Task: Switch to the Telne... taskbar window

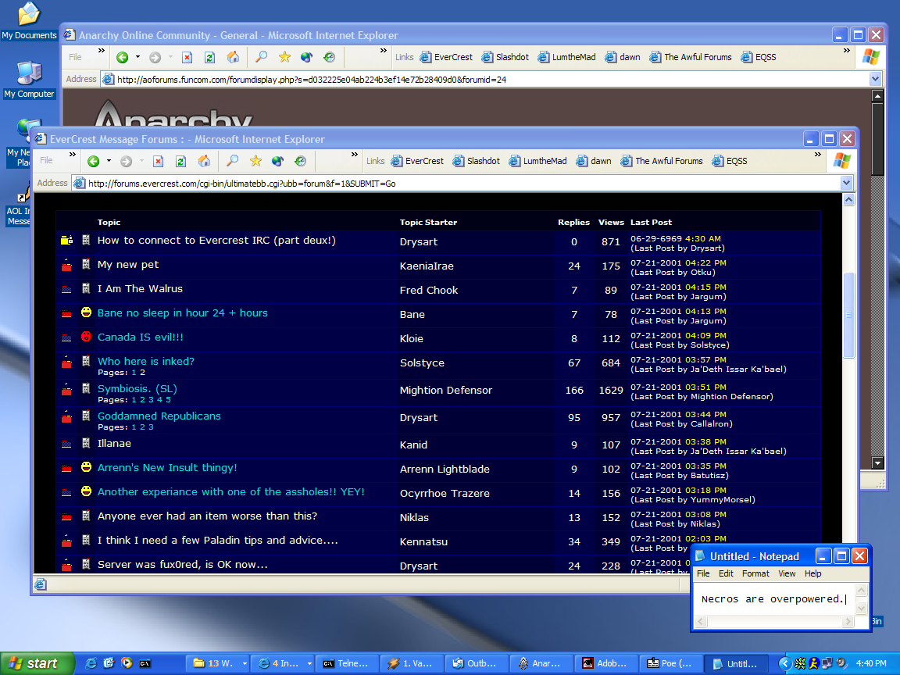Action: click(x=346, y=663)
